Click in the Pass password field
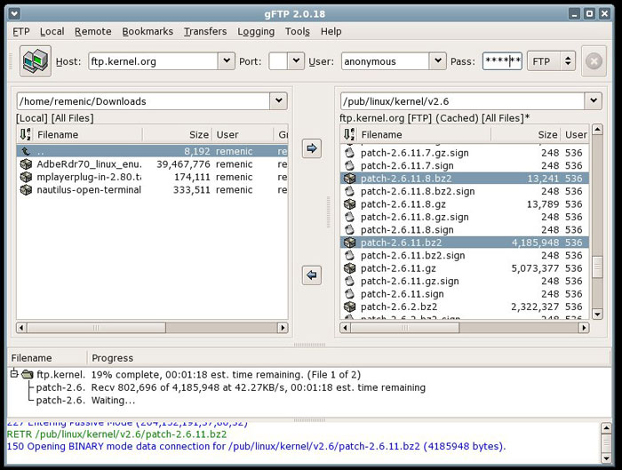This screenshot has height=470, width=622. click(502, 61)
